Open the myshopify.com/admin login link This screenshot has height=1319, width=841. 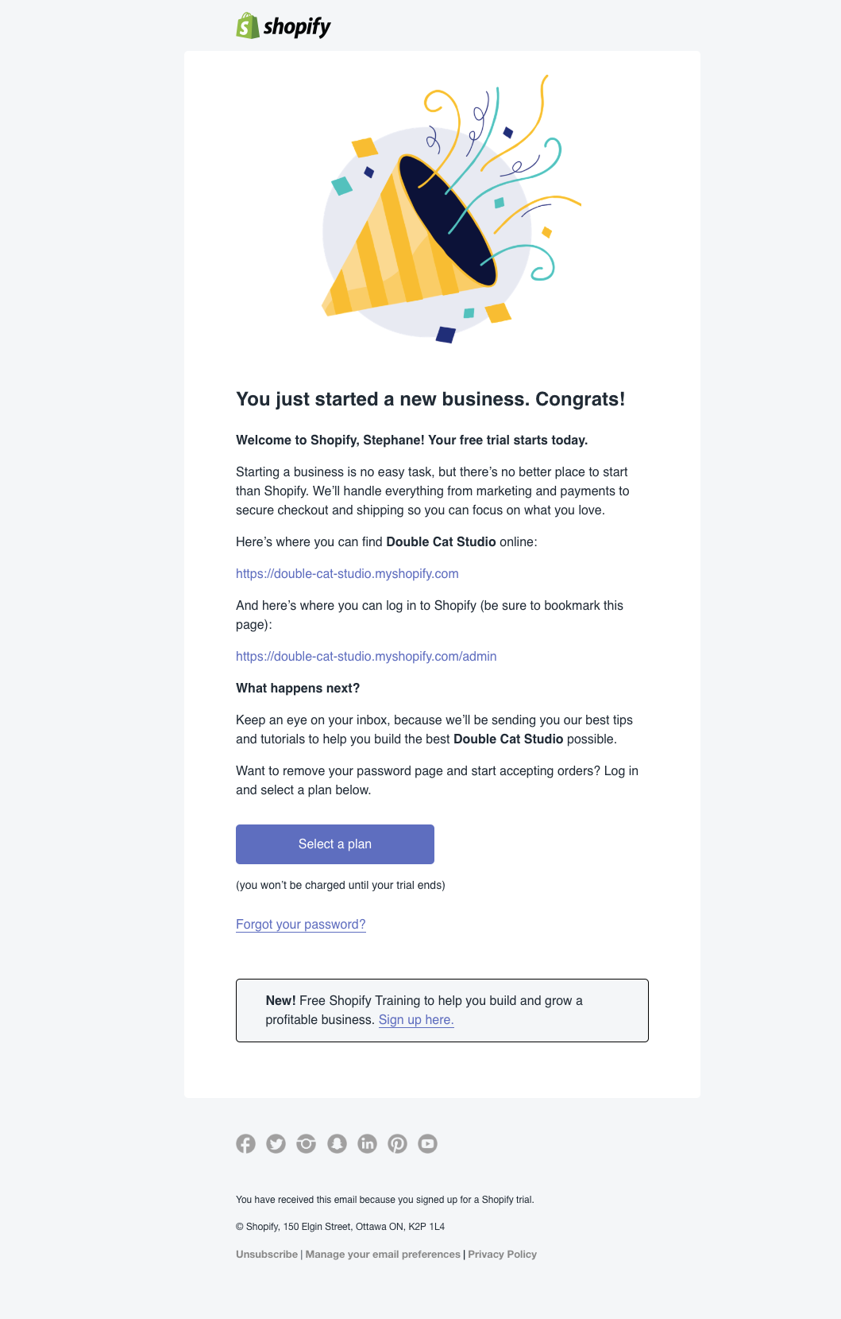[366, 657]
